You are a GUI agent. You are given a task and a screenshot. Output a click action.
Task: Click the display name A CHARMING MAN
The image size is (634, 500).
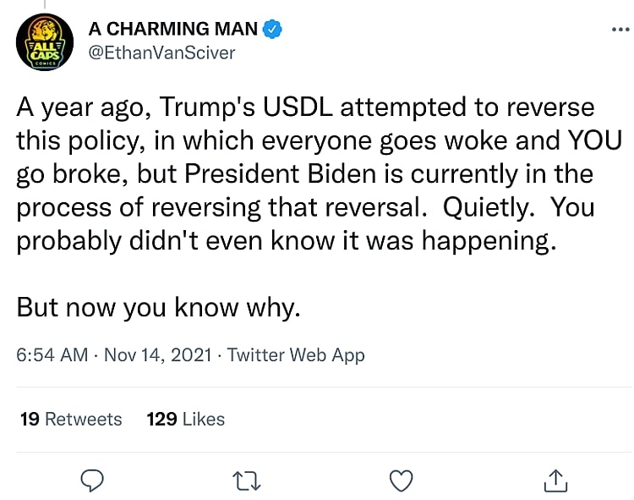pos(174,30)
